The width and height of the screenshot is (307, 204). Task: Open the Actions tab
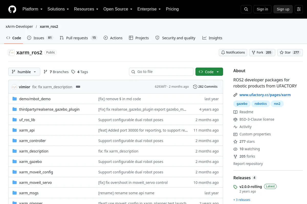pos(113,38)
